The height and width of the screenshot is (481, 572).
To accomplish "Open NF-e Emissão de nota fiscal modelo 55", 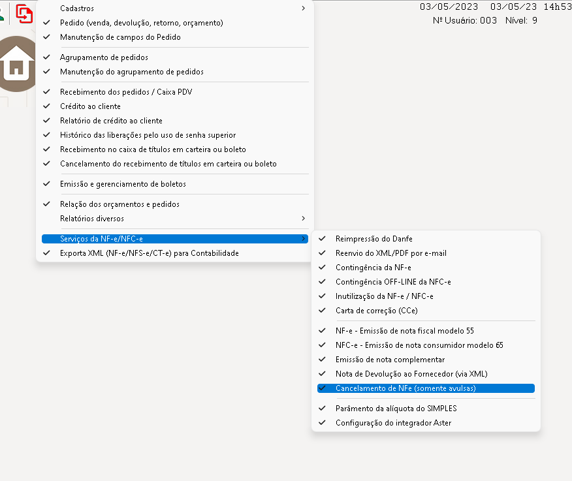I will [x=404, y=331].
